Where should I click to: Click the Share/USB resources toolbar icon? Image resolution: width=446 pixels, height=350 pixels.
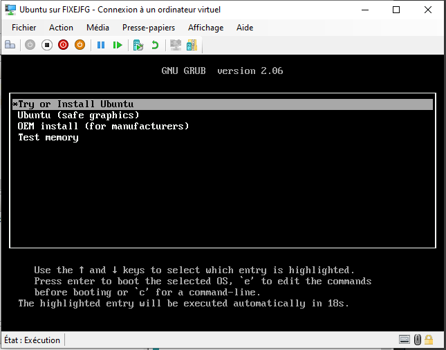point(192,45)
